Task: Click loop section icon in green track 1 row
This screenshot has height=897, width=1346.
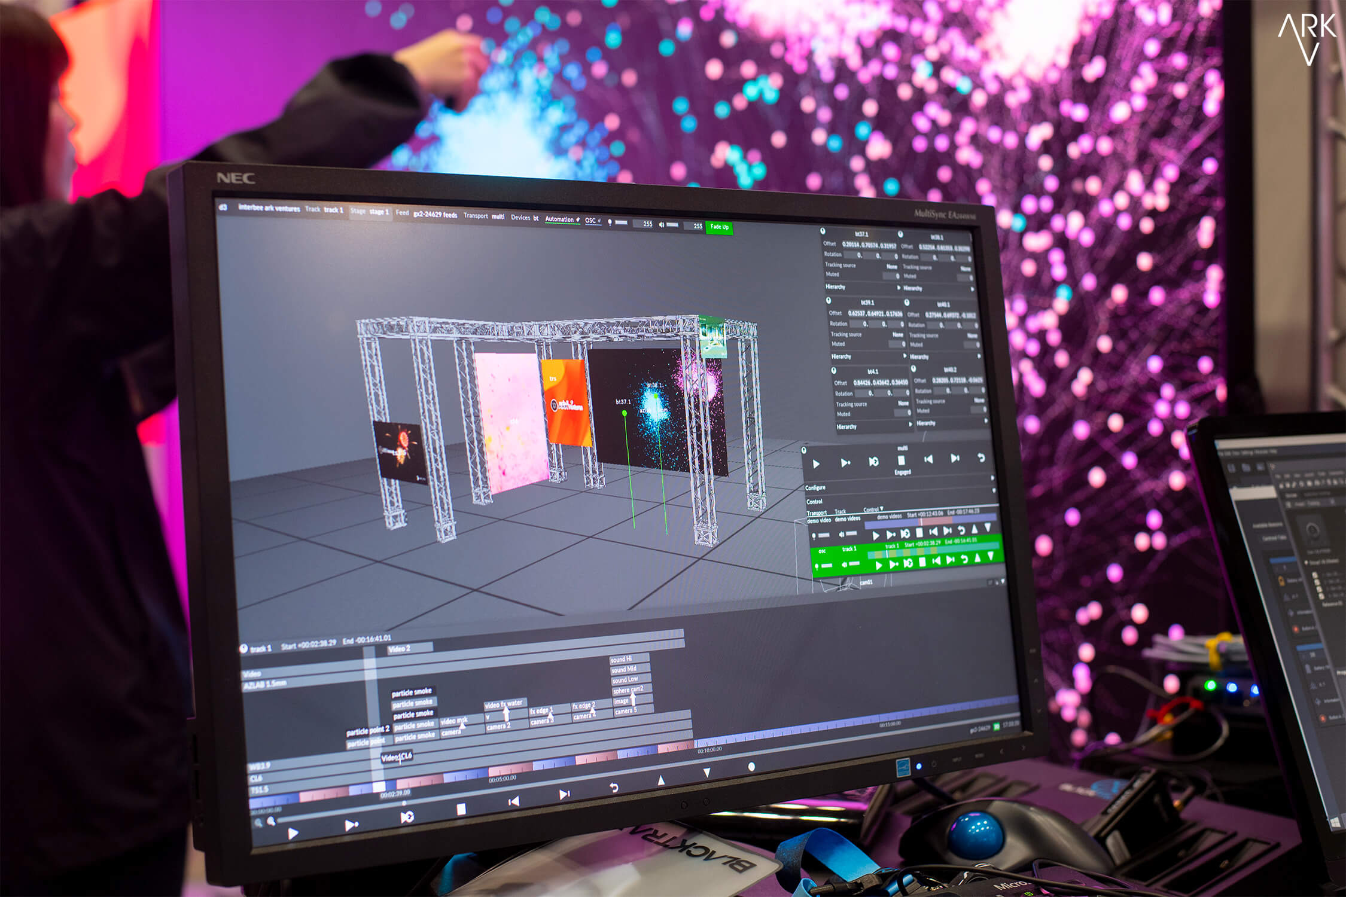Action: pos(908,563)
